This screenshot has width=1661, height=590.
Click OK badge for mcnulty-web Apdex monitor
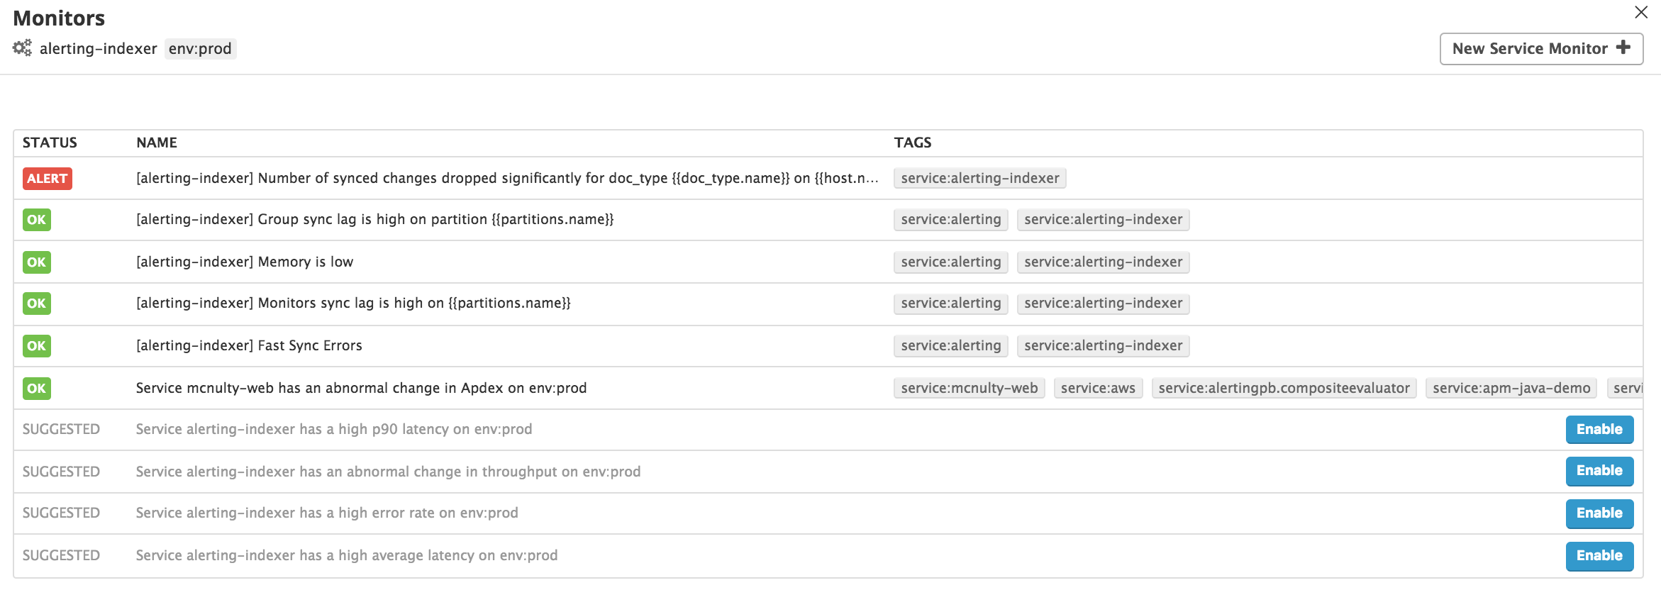tap(36, 389)
